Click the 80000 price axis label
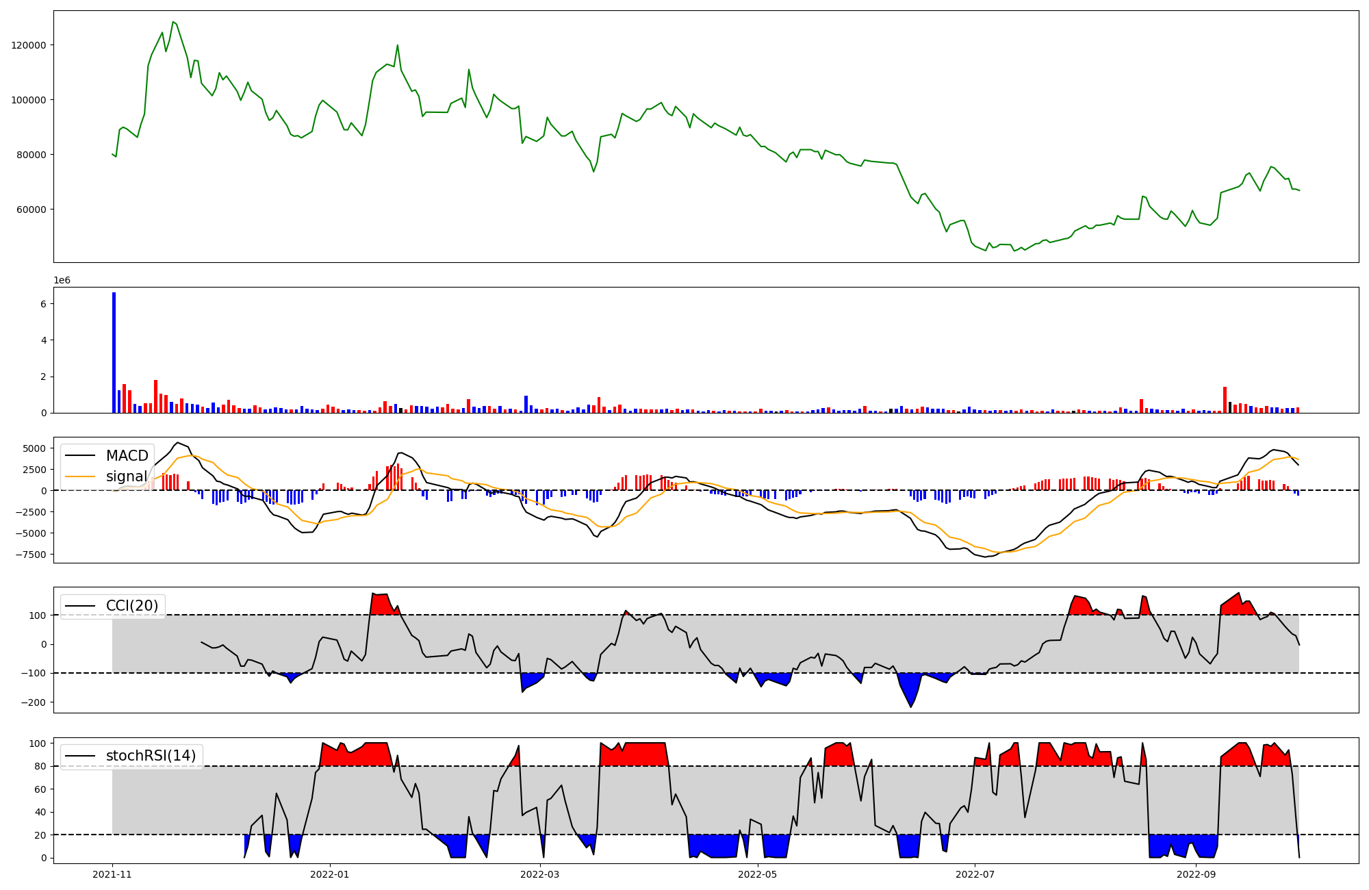 tap(31, 155)
